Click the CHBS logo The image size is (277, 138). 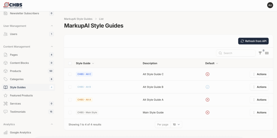(13, 5)
